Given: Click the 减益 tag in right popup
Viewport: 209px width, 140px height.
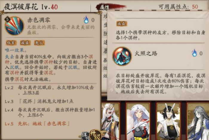Looking at the screenshot, I should coord(122,23).
